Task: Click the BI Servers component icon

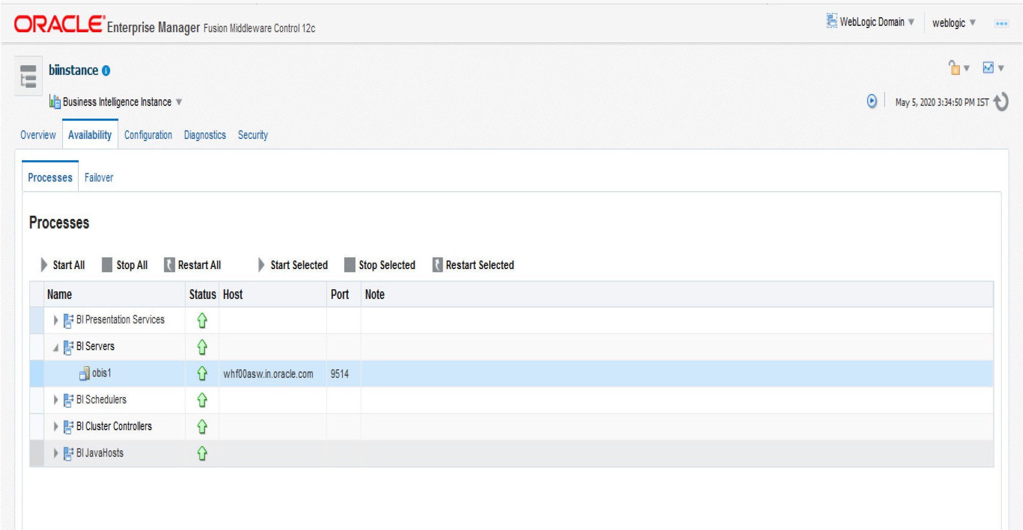Action: (68, 347)
